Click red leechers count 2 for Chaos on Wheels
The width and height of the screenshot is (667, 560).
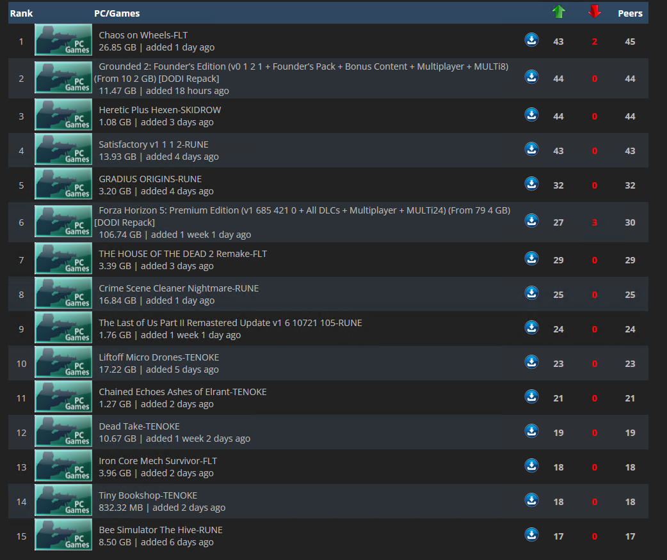coord(594,42)
